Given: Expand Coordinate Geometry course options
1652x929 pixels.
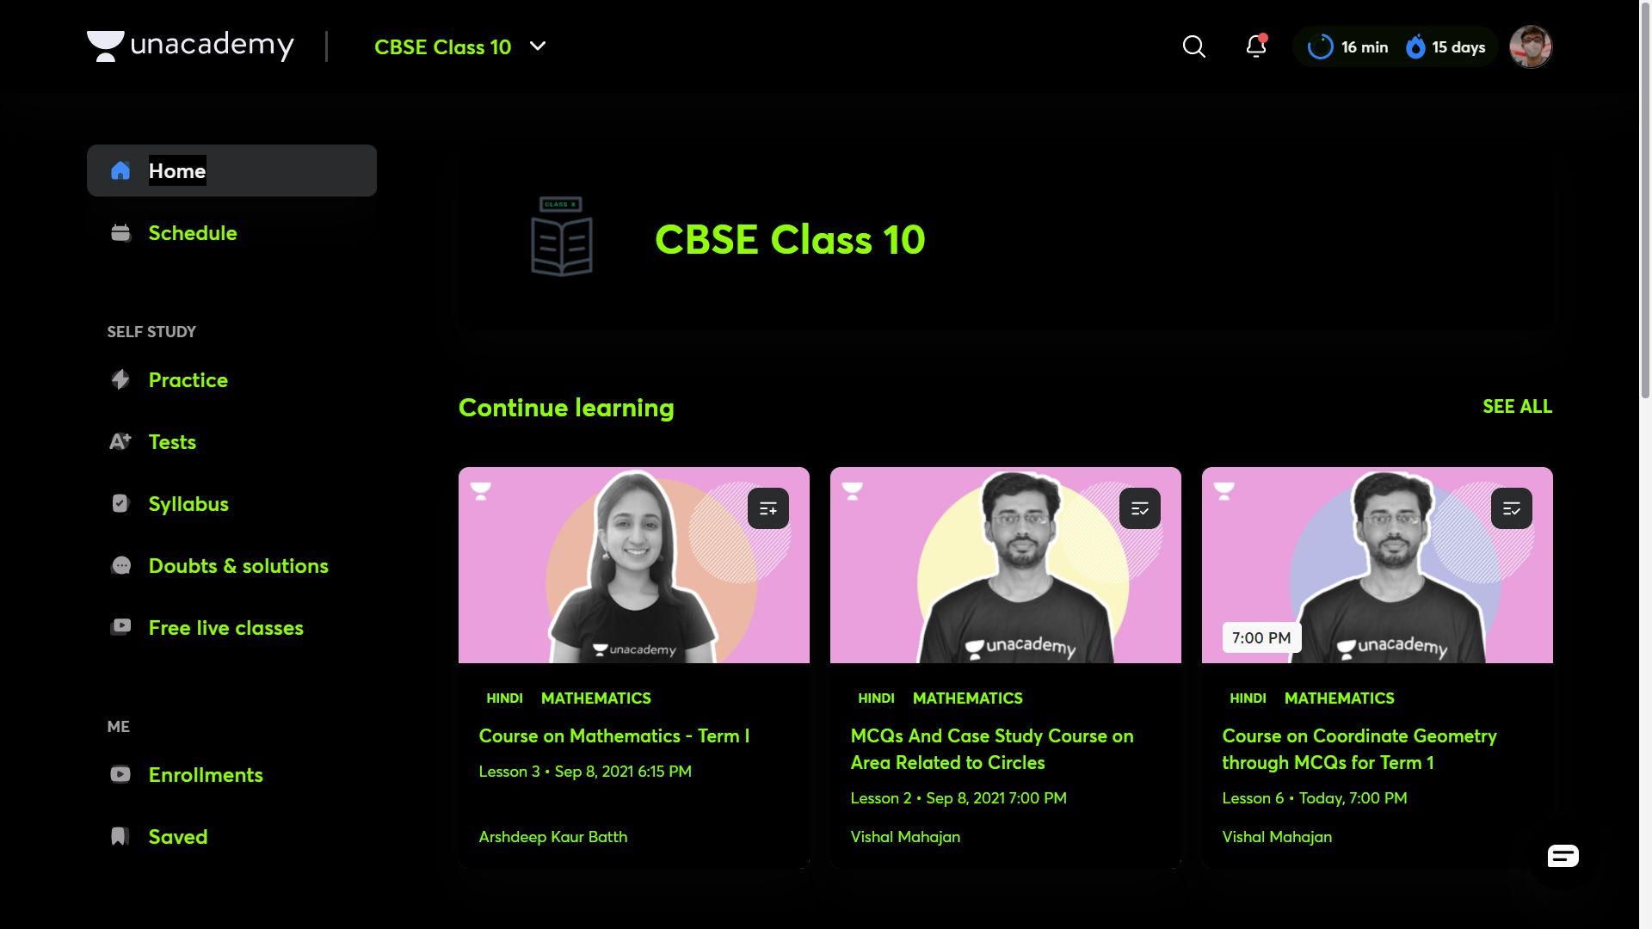Looking at the screenshot, I should click(x=1510, y=508).
